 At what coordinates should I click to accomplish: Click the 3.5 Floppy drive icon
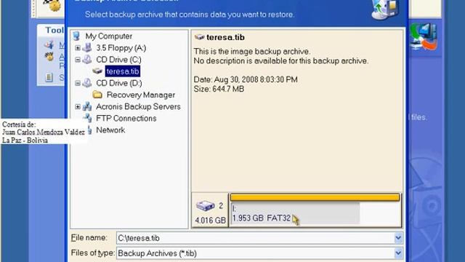[87, 47]
